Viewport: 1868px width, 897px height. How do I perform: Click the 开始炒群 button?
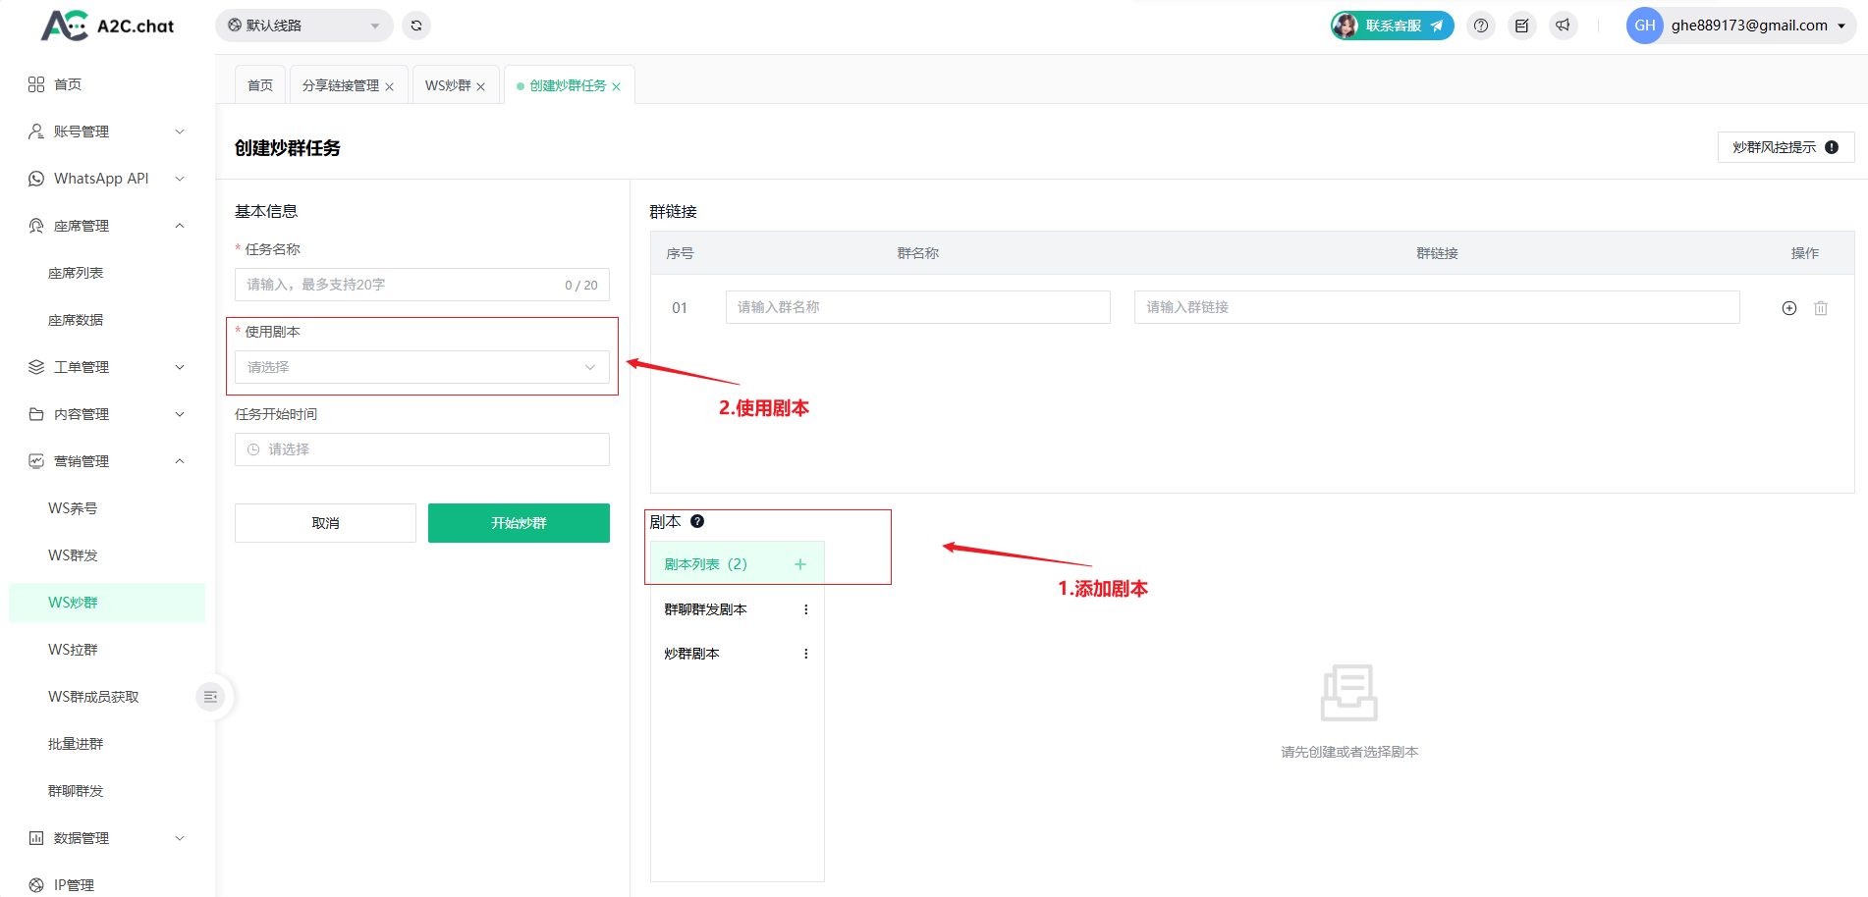tap(519, 523)
